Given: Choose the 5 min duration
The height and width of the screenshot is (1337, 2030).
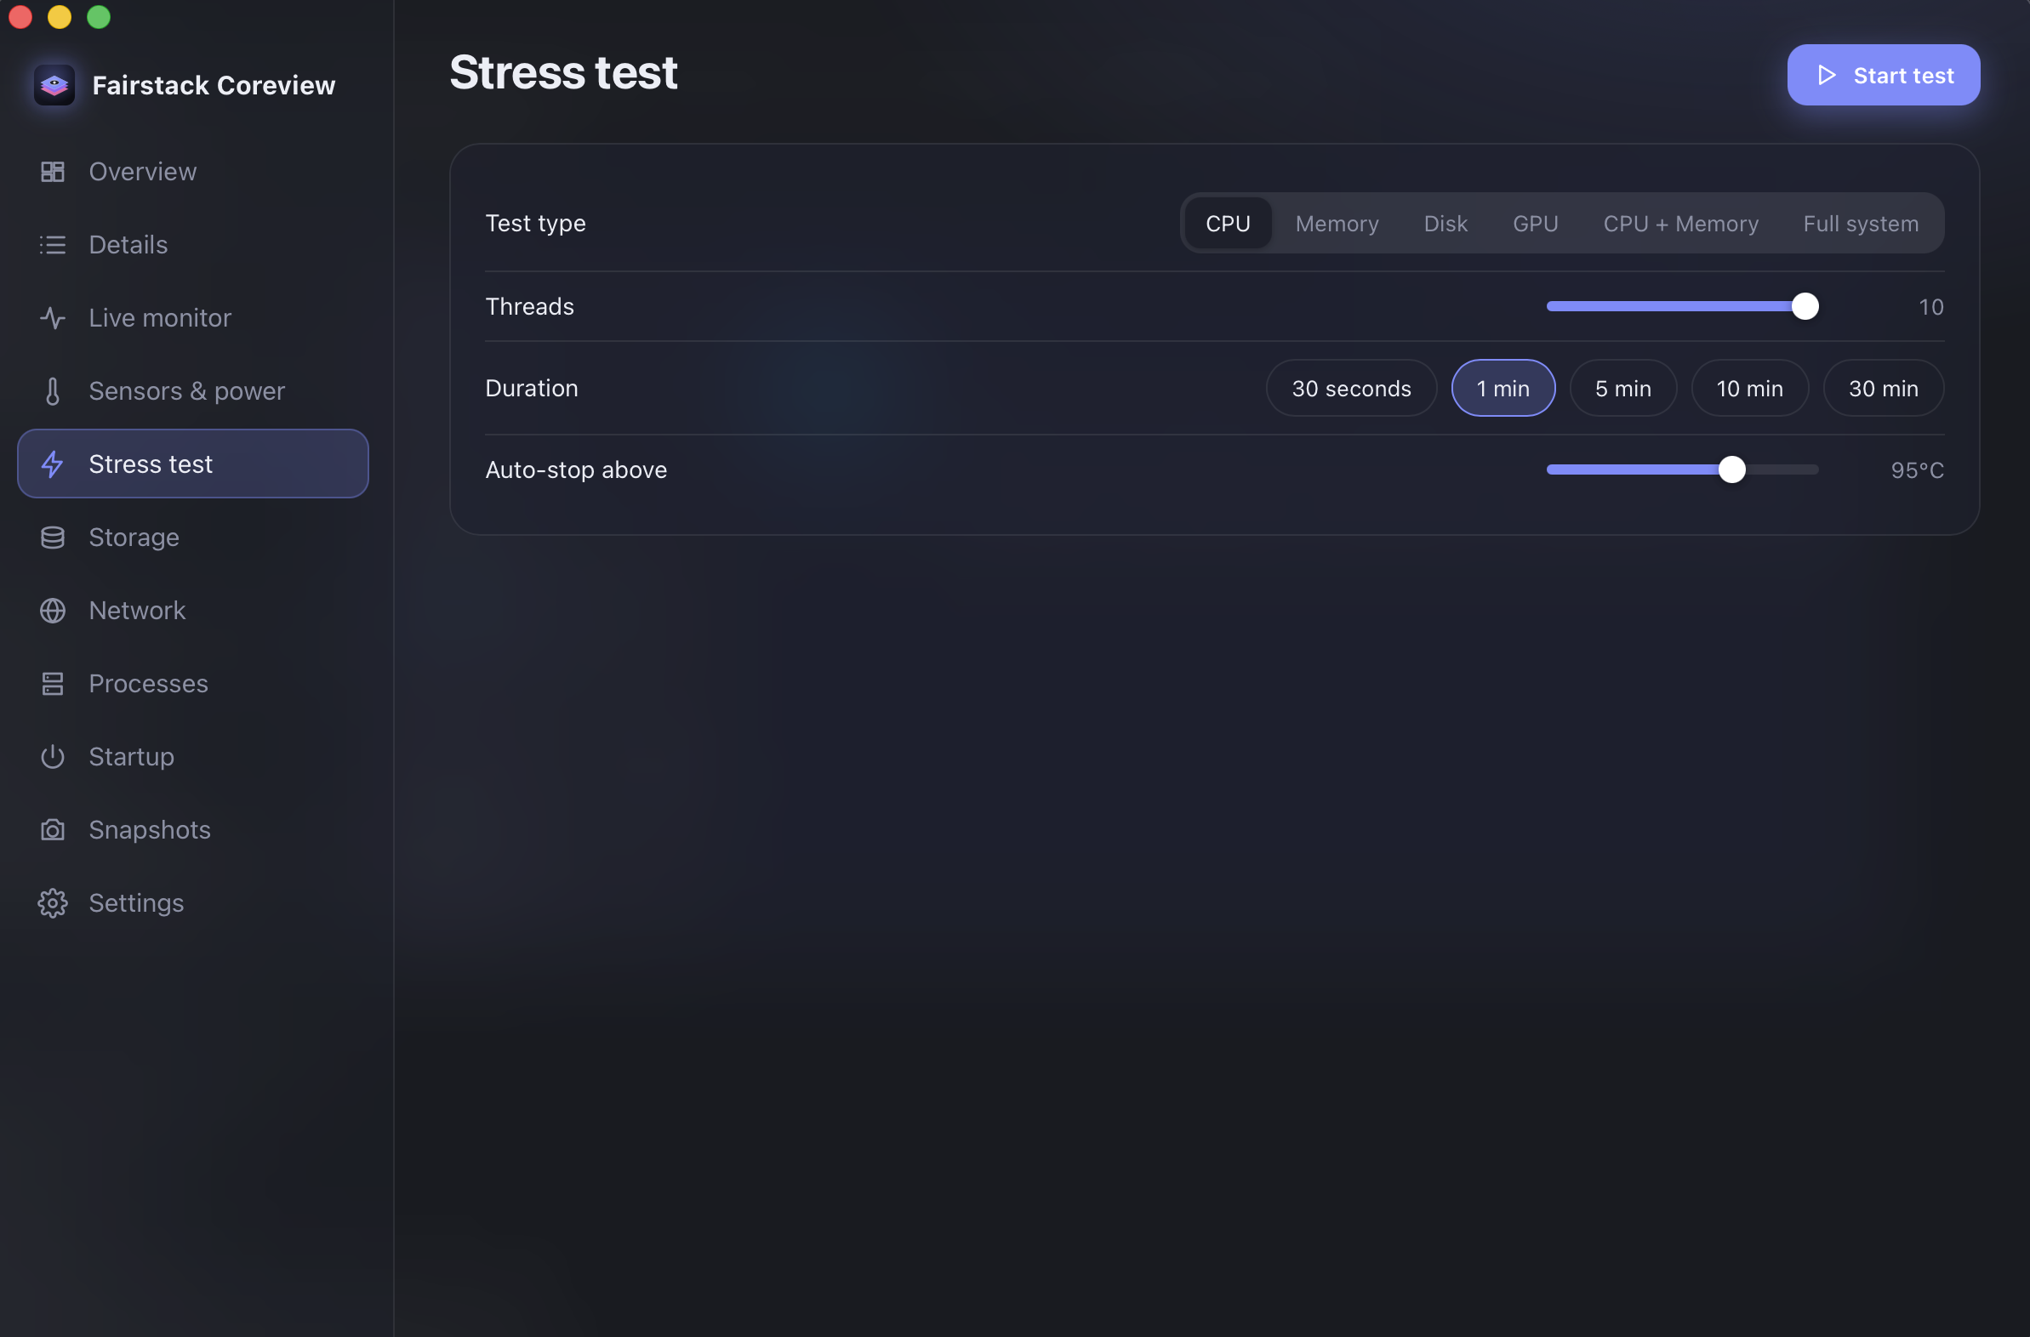Looking at the screenshot, I should tap(1622, 388).
